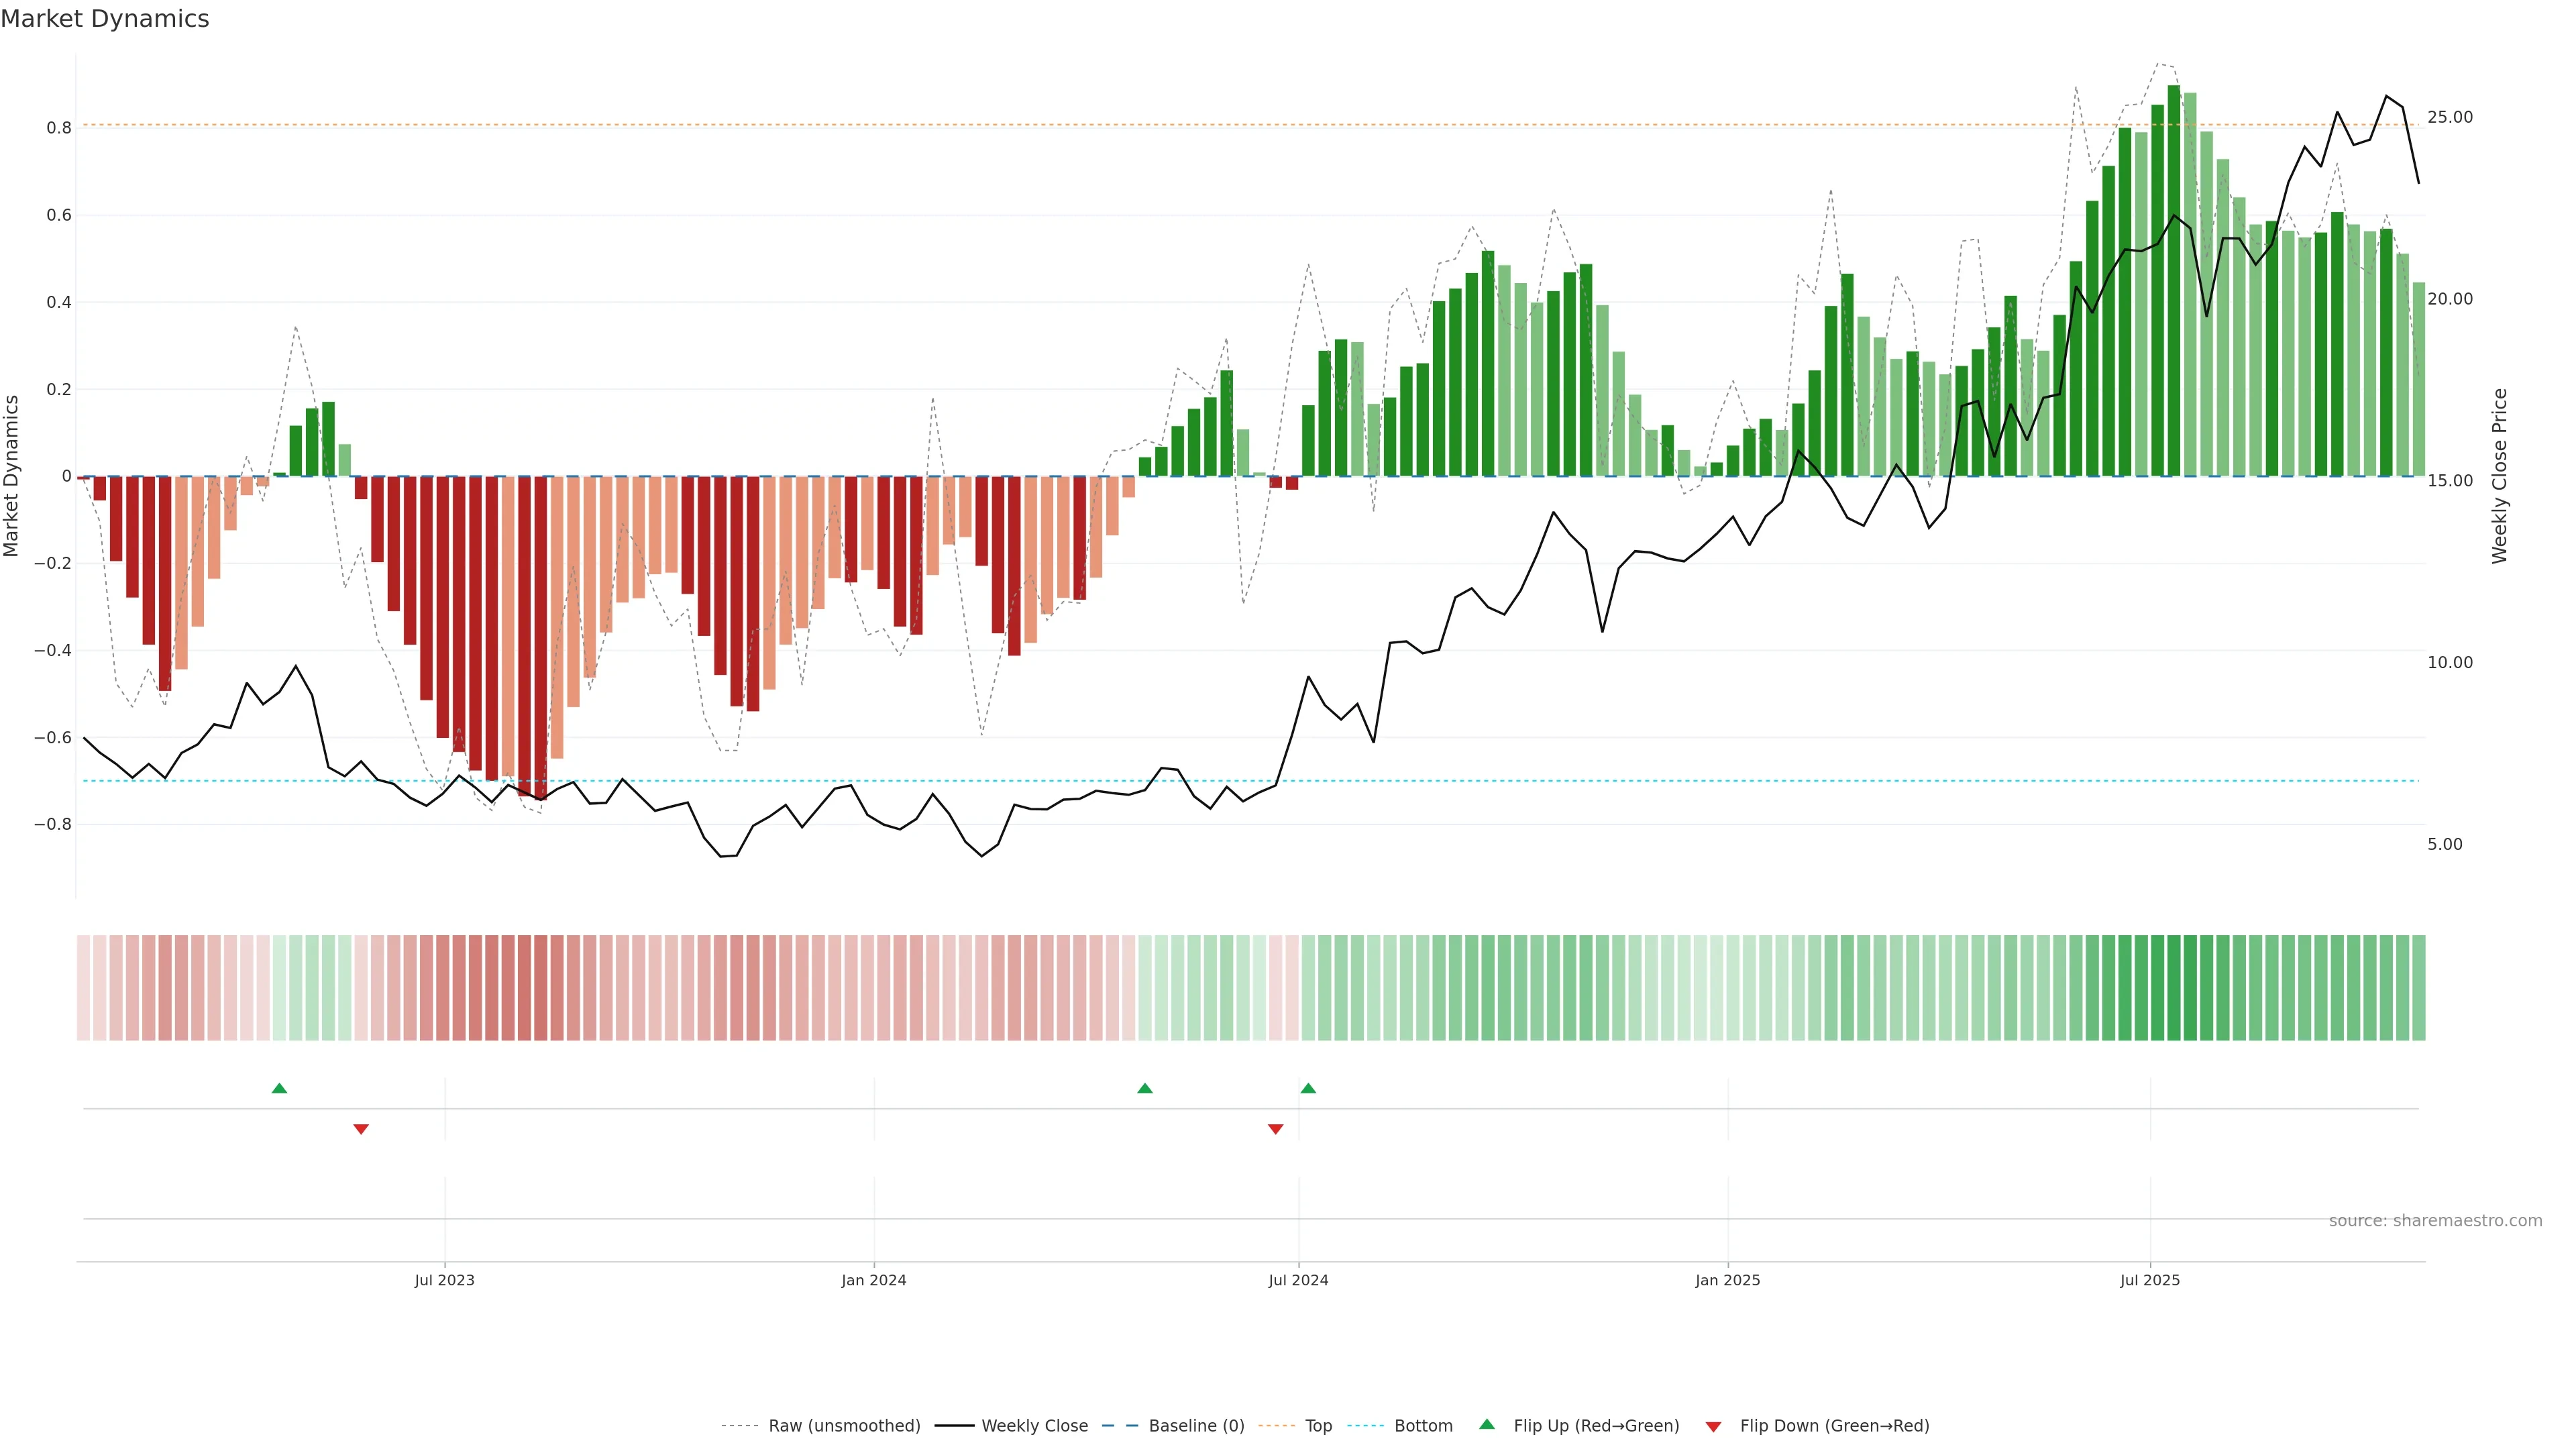
Task: Click the first red flip-down triangle marker
Action: tap(361, 1129)
